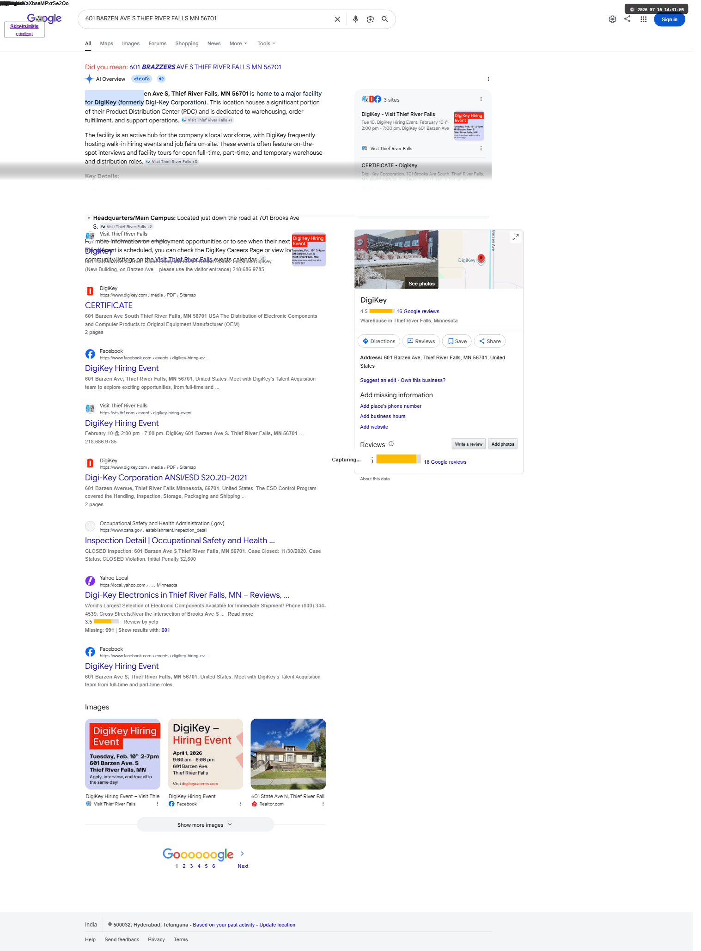Get Directions to DigiKey
Viewport: 701px width, 951px height.
pyautogui.click(x=379, y=341)
